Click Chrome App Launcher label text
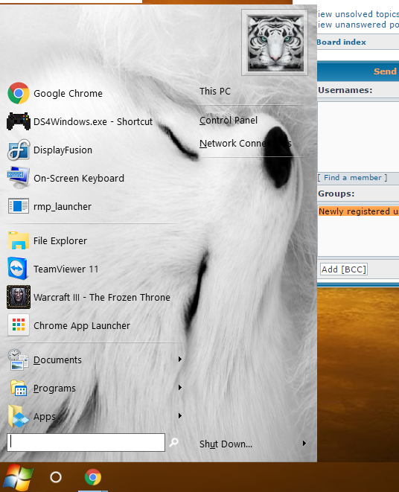This screenshot has height=492, width=399. tap(82, 326)
